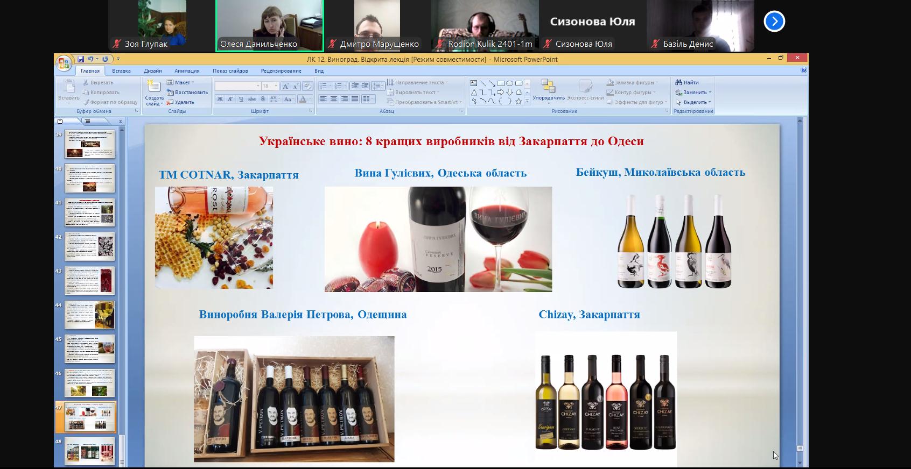Open the text columns button
The image size is (911, 469).
click(x=368, y=99)
